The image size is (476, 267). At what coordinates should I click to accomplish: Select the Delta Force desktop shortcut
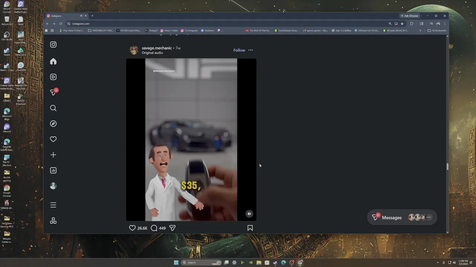[x=21, y=52]
